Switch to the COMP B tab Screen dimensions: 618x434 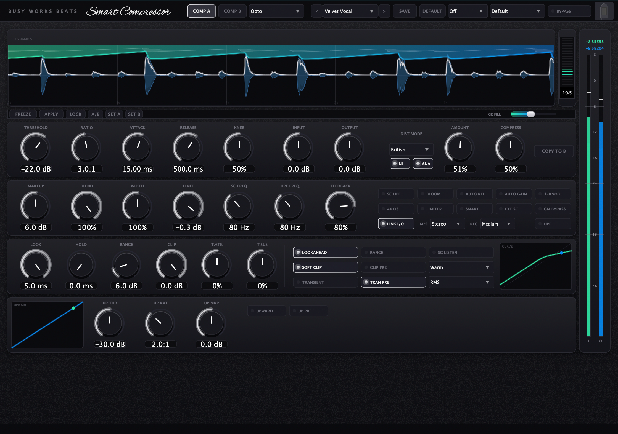click(232, 11)
